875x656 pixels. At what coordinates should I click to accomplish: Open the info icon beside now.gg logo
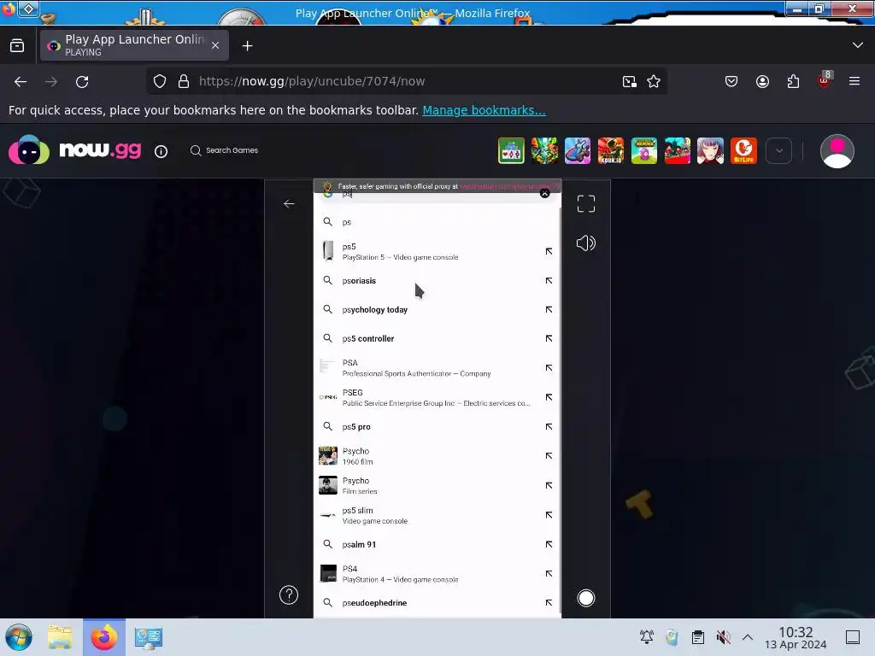pos(161,151)
